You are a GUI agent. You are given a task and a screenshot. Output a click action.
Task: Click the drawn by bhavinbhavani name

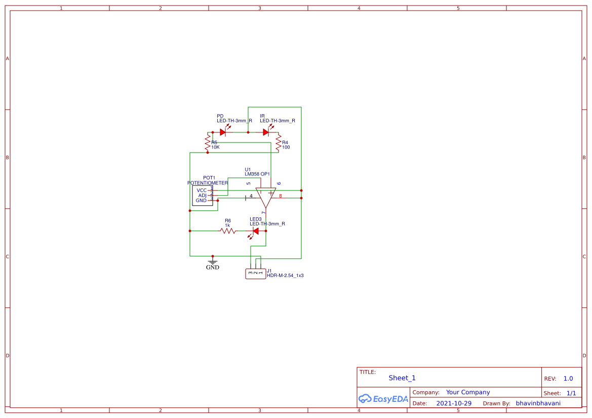[538, 403]
